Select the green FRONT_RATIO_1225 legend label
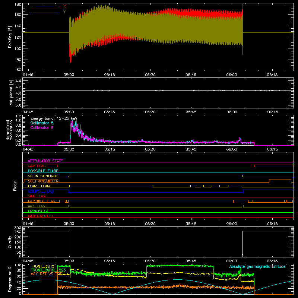This screenshot has width=298, height=298. 48,270
